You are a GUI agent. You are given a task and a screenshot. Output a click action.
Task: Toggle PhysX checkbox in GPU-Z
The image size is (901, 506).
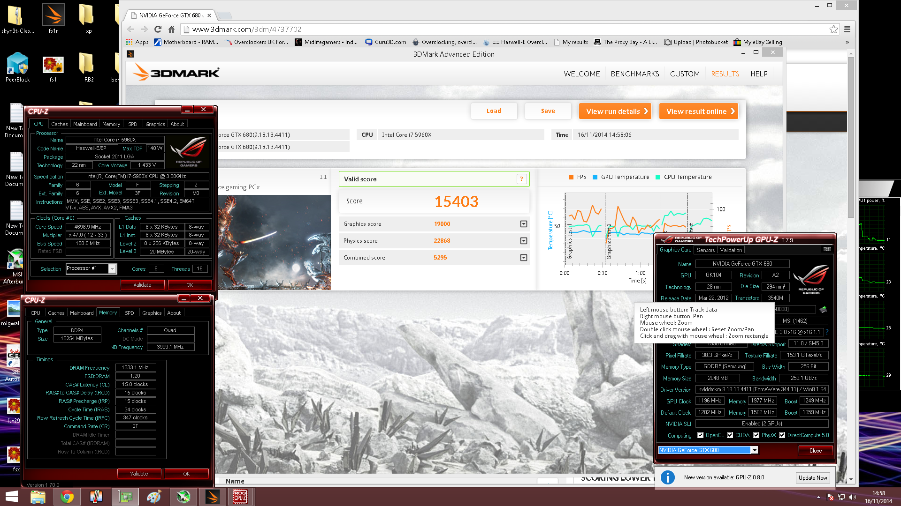pyautogui.click(x=756, y=435)
